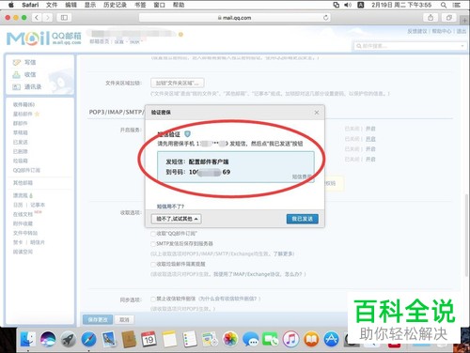Click the 我已发送 button
Image resolution: width=470 pixels, height=353 pixels.
(303, 219)
